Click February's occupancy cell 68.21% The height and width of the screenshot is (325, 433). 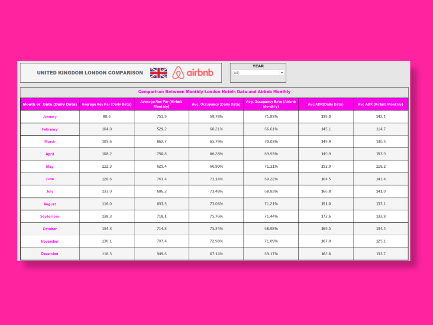[x=216, y=129]
